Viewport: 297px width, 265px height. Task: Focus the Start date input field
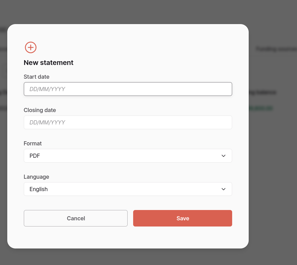tap(128, 89)
